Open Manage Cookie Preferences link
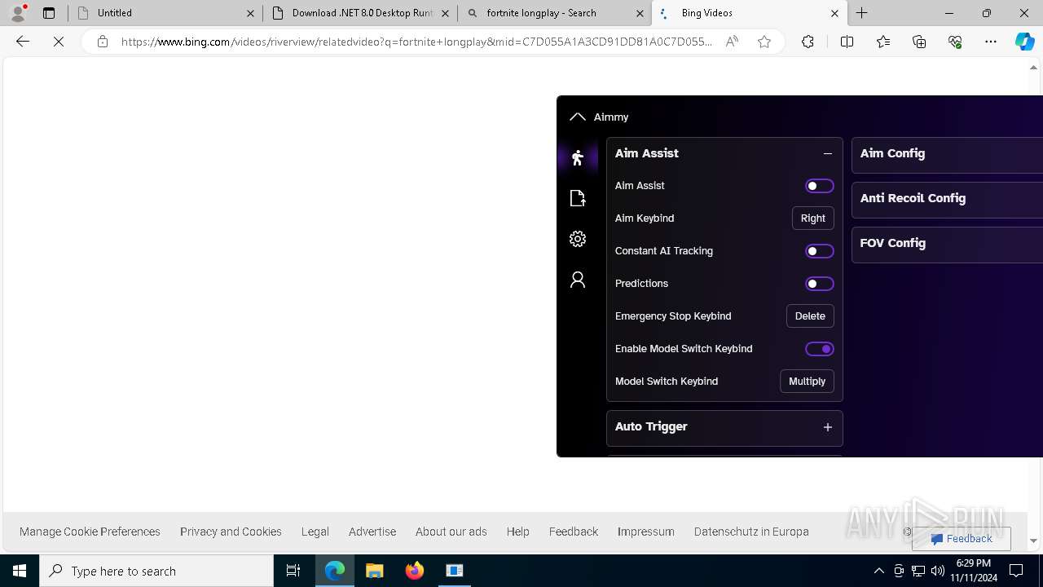Screen dimensions: 1043x587 [90, 532]
